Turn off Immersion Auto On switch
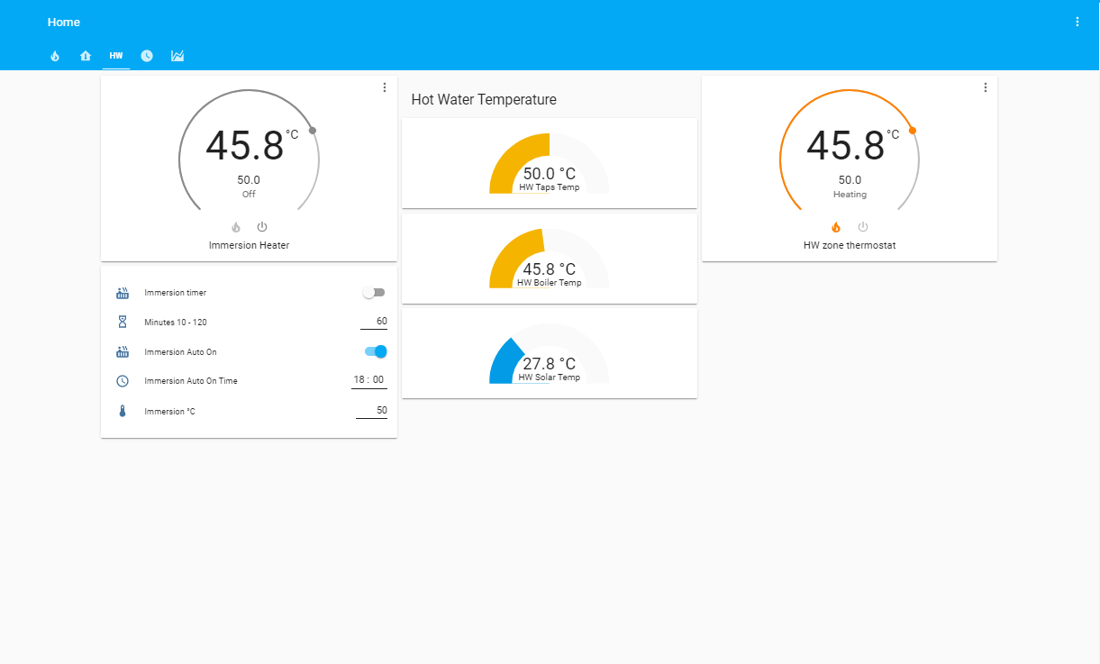The width and height of the screenshot is (1100, 664). point(376,351)
